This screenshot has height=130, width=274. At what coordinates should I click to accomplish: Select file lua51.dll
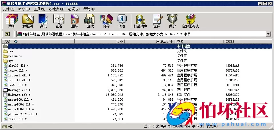tap(17, 85)
